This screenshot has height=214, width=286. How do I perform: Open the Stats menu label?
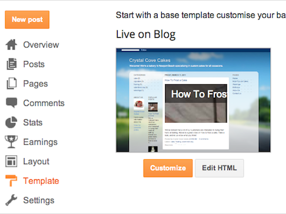coord(33,122)
